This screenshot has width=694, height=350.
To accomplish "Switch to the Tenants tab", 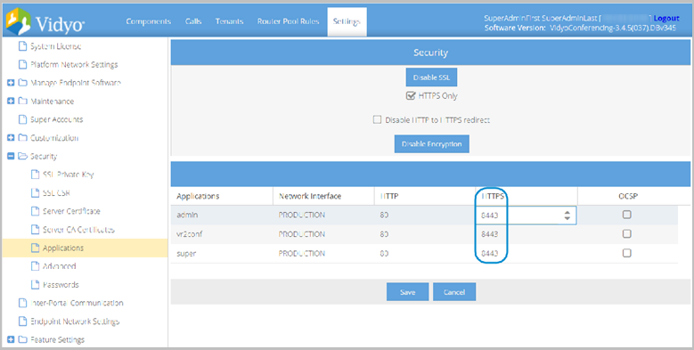I will click(x=229, y=21).
